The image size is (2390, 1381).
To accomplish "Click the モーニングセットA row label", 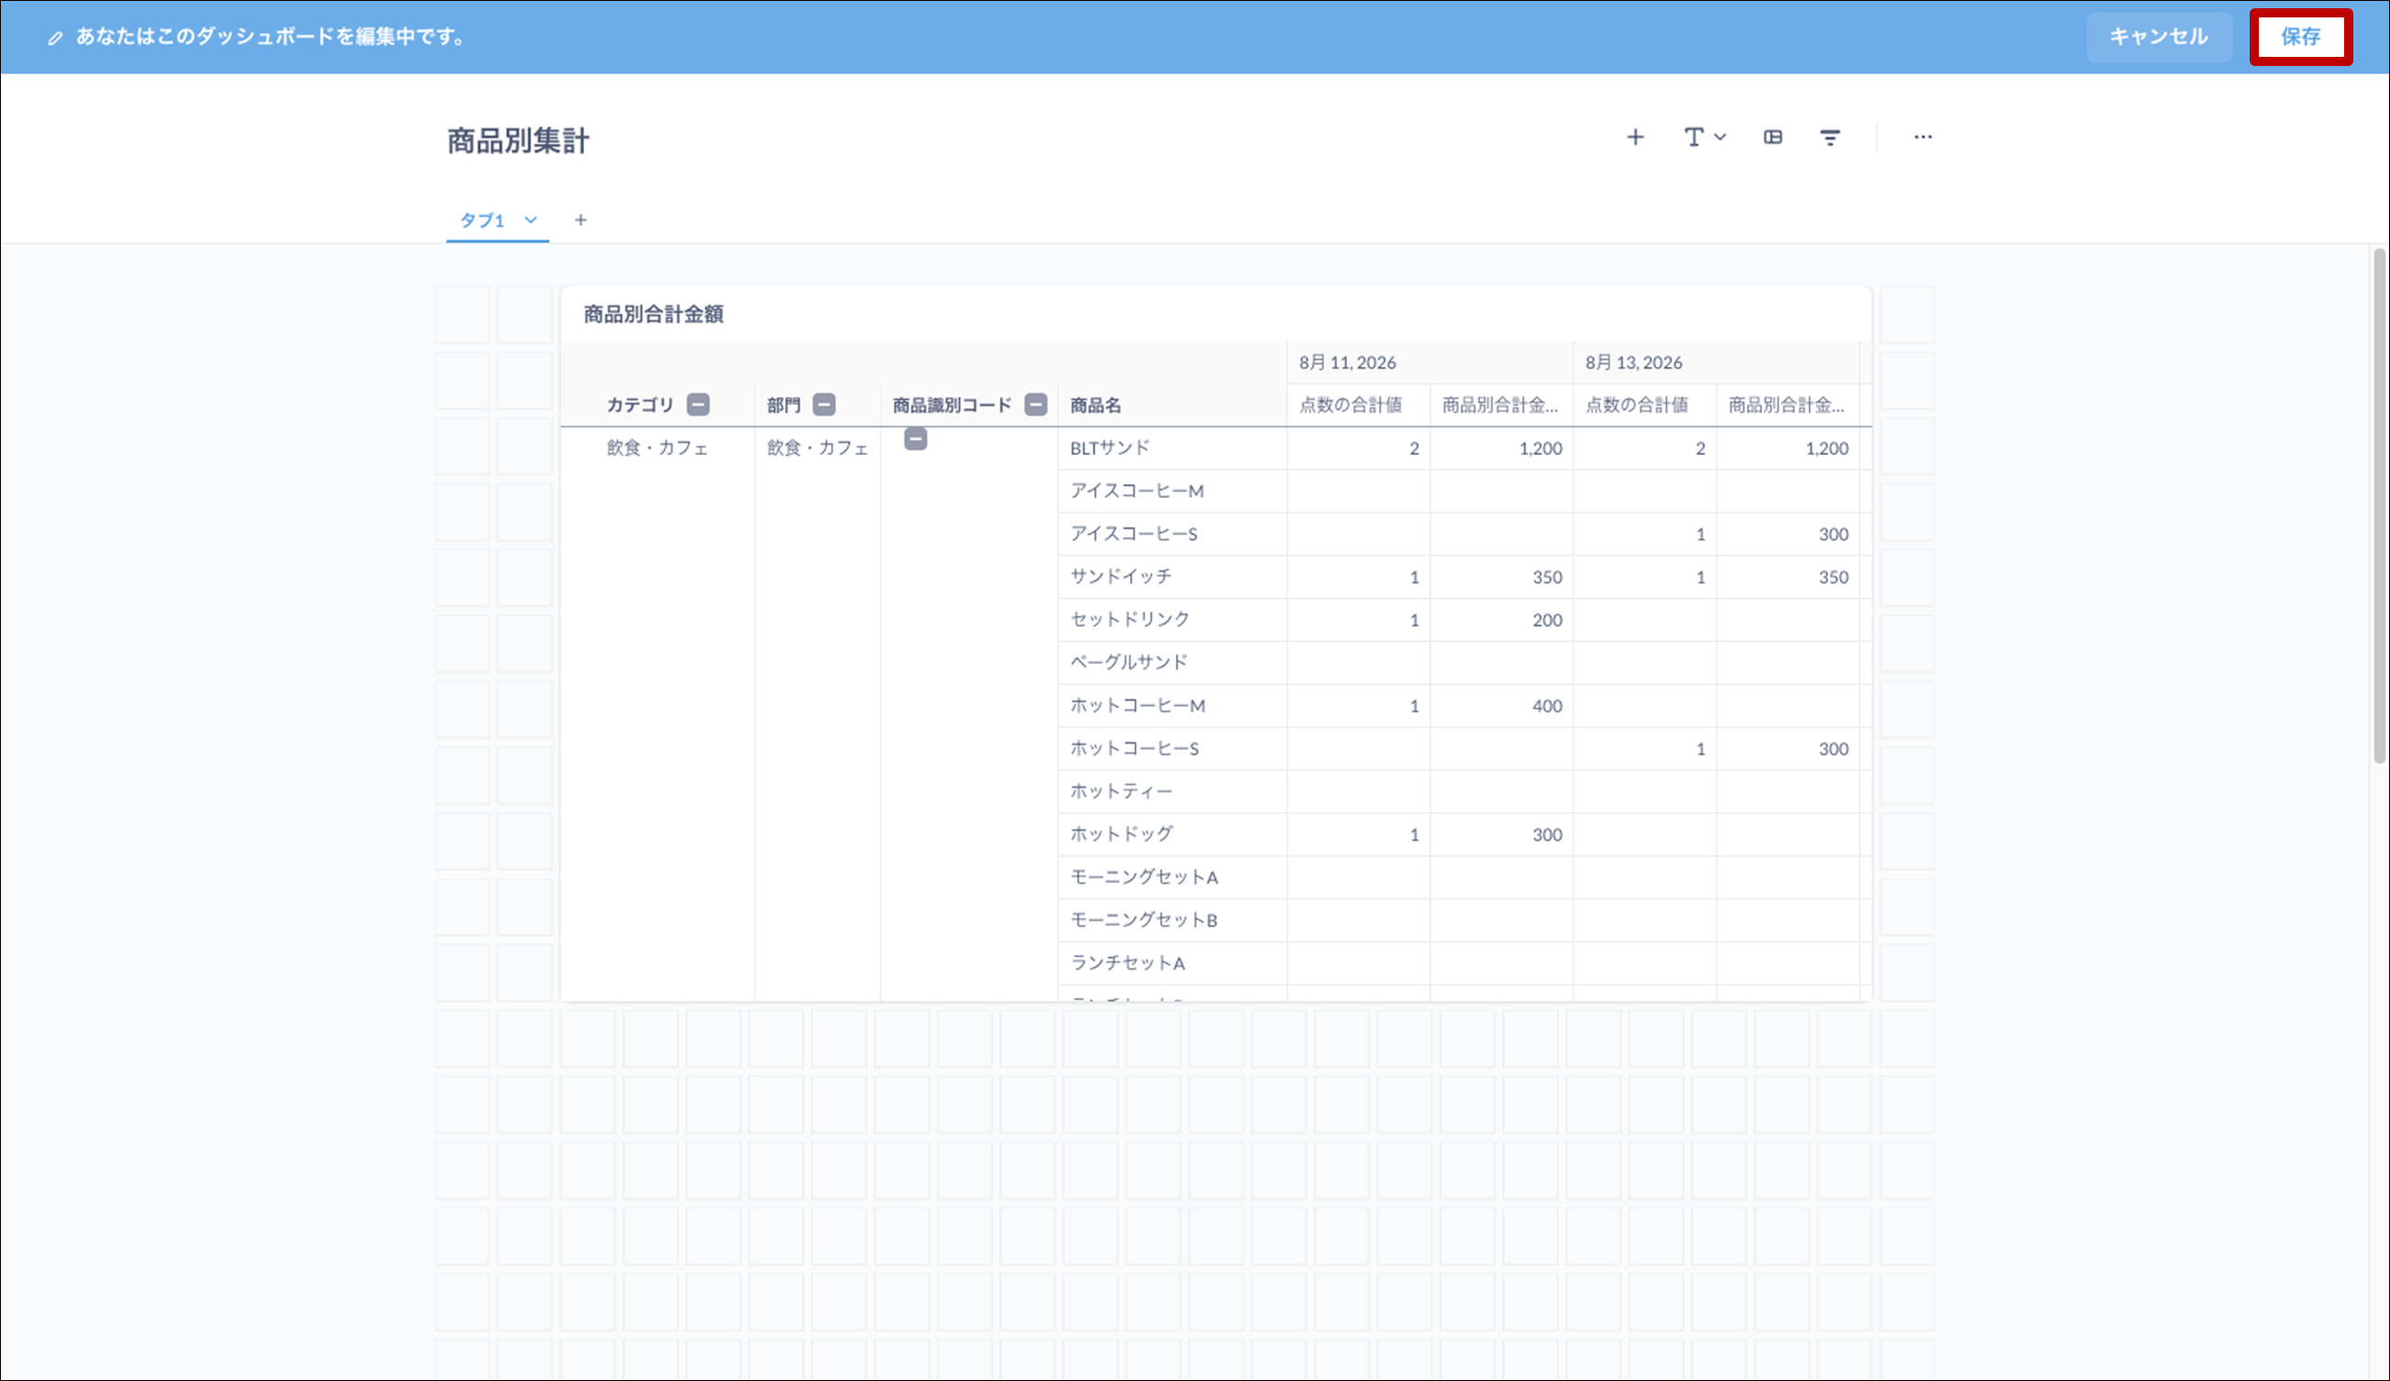I will [1144, 878].
